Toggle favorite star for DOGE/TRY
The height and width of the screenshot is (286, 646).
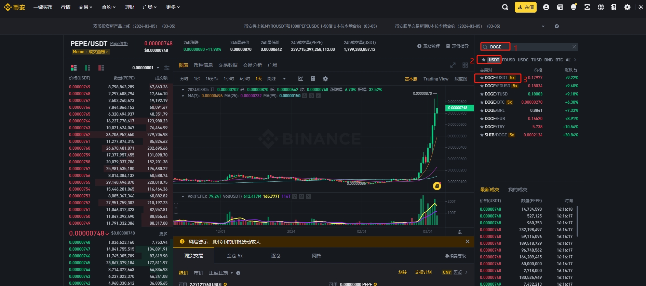click(x=482, y=127)
